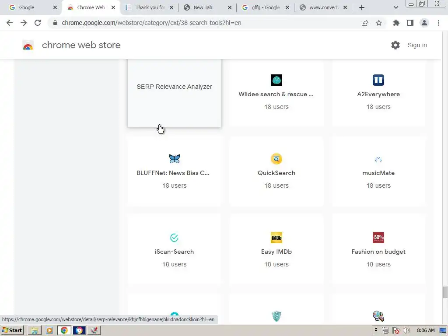Switch to the Thank you for tab
Image resolution: width=448 pixels, height=336 pixels.
pyautogui.click(x=150, y=7)
